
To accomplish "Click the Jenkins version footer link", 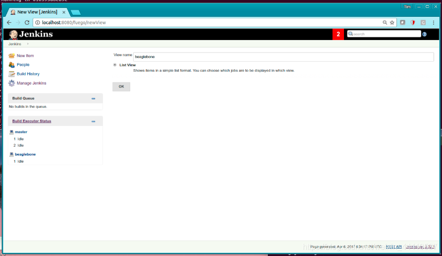I will point(420,247).
